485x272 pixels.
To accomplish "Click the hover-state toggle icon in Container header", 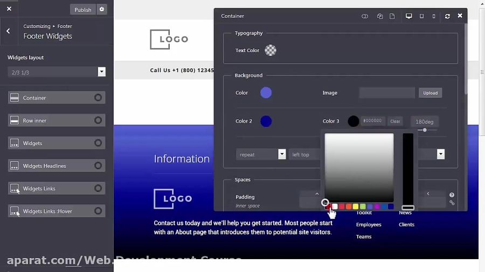I will pyautogui.click(x=365, y=16).
